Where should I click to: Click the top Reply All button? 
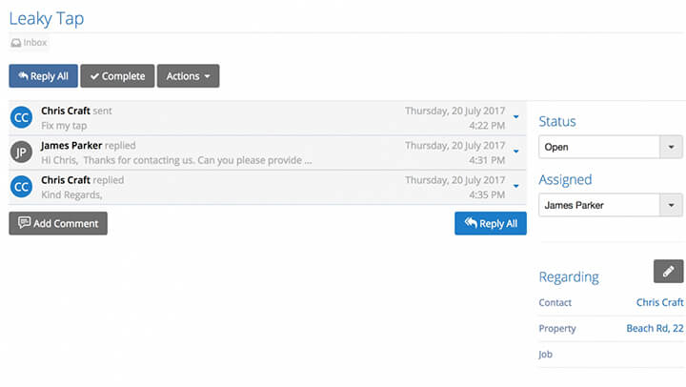coord(43,76)
